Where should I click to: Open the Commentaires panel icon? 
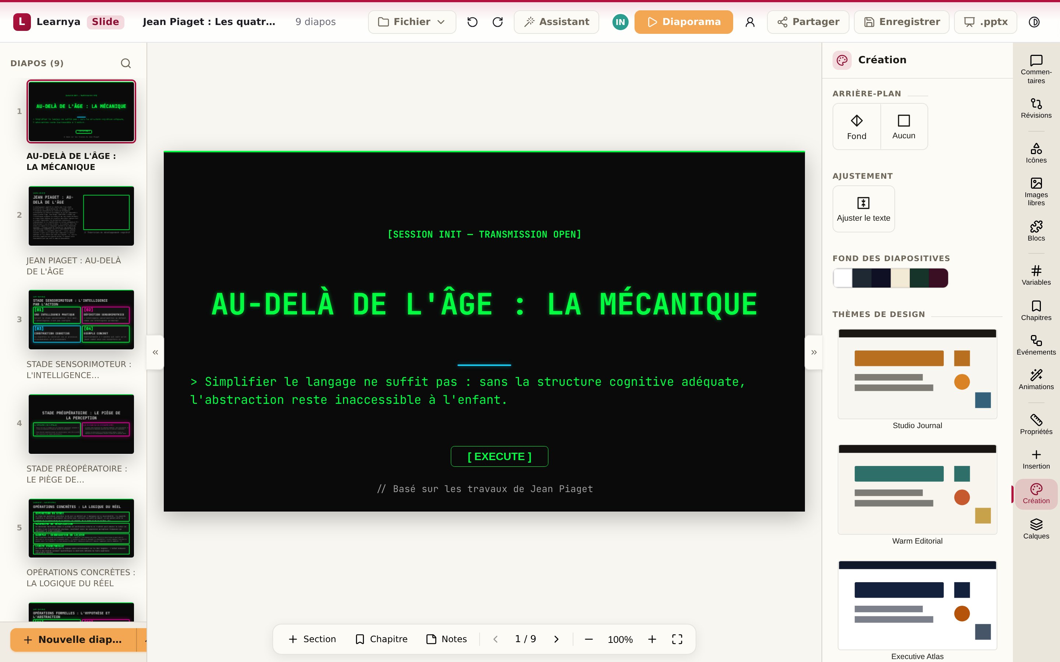pos(1036,69)
